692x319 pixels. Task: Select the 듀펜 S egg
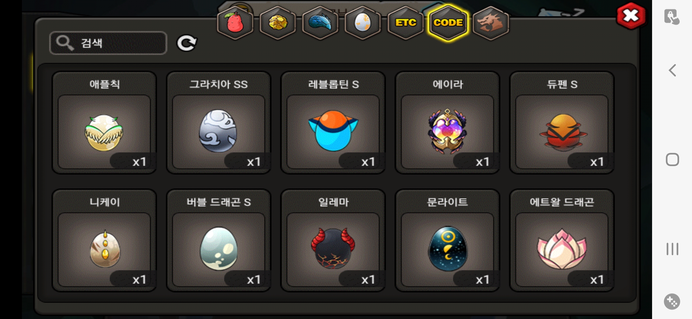coord(562,122)
